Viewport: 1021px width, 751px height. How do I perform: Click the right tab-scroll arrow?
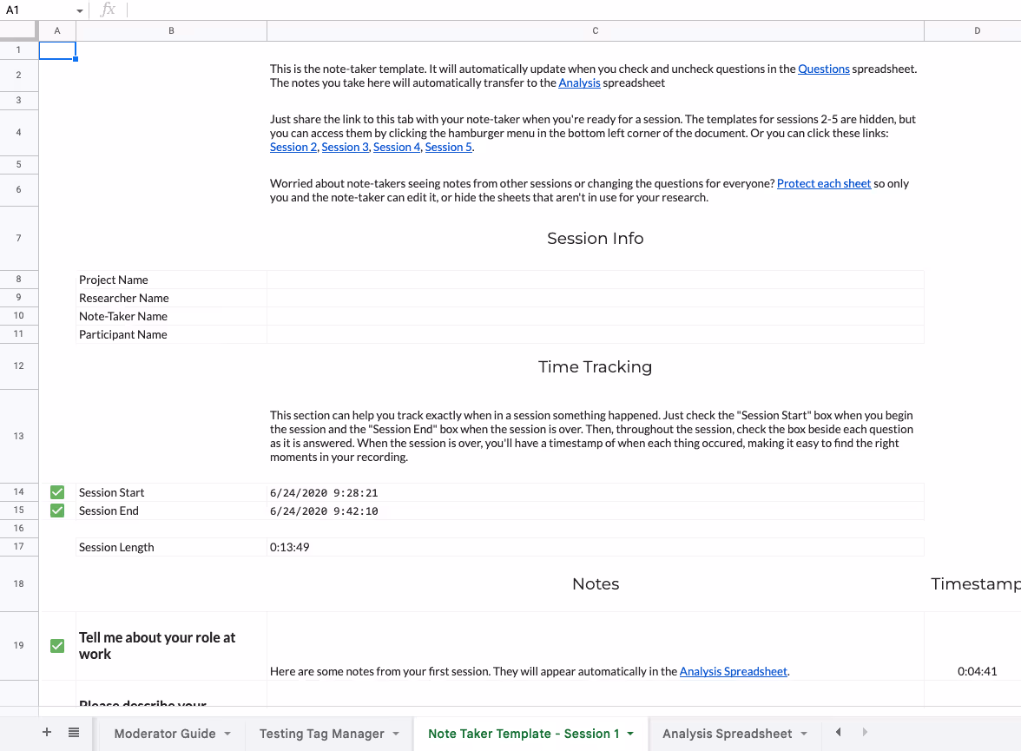865,732
